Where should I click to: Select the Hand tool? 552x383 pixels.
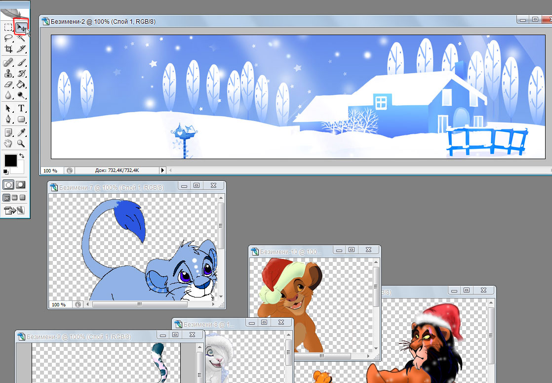pyautogui.click(x=8, y=143)
